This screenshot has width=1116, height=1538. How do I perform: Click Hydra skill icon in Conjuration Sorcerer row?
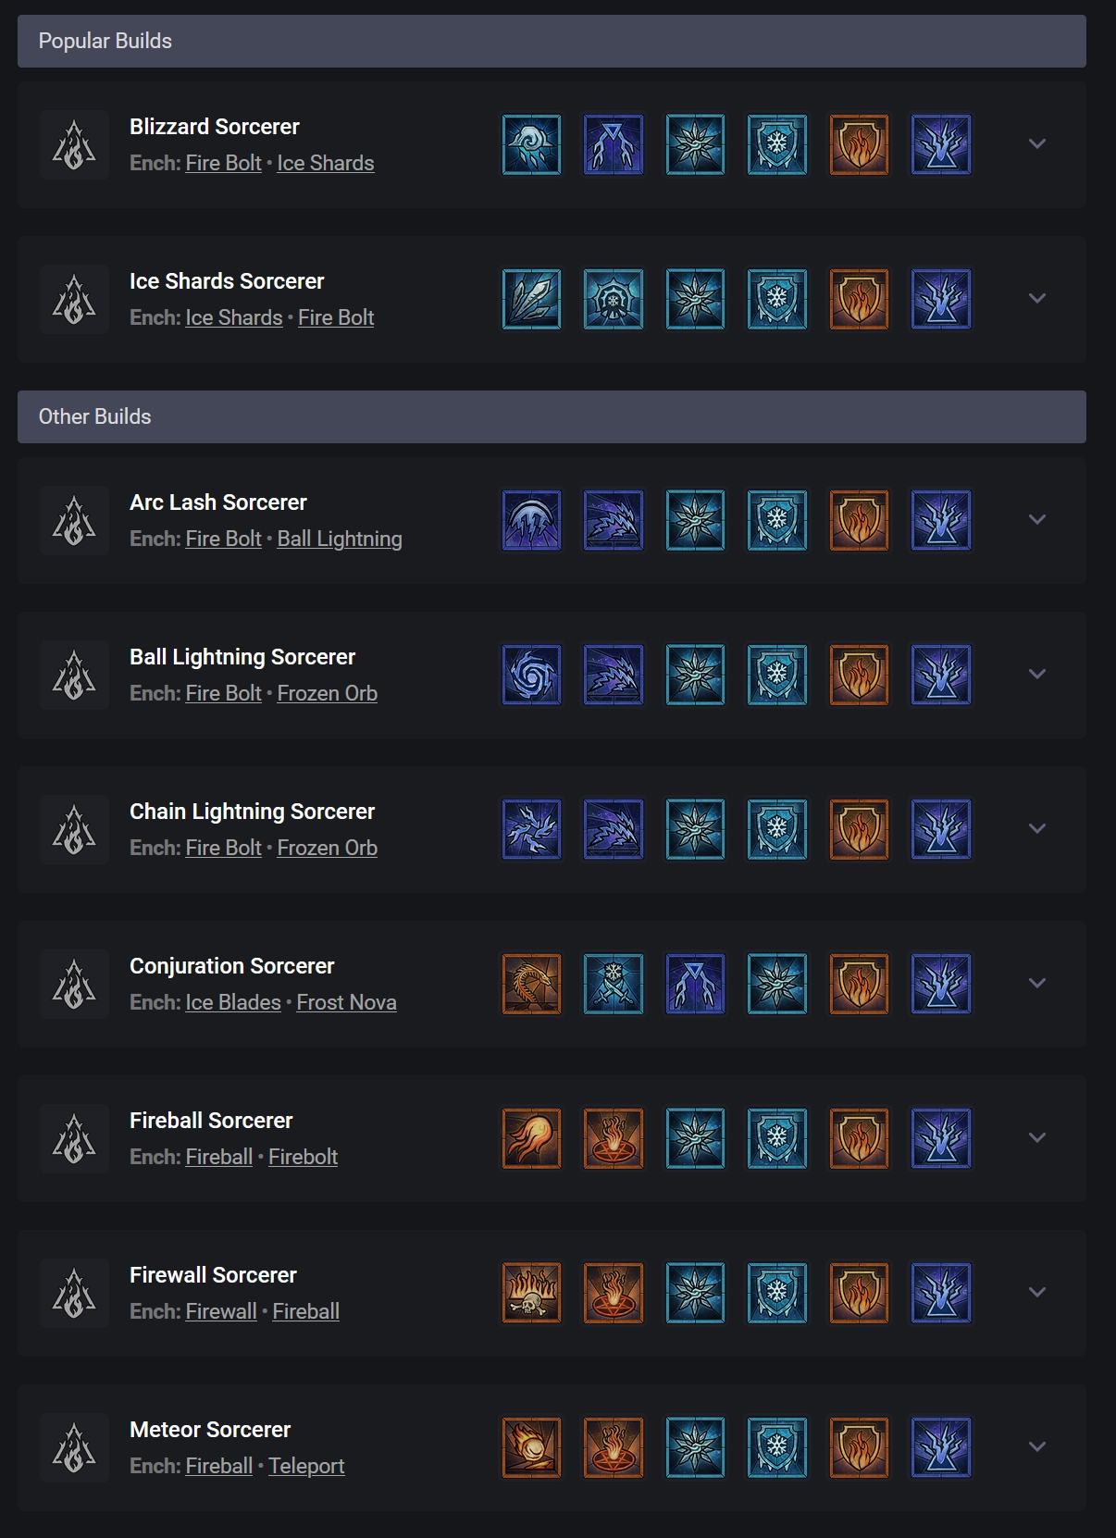coord(531,984)
